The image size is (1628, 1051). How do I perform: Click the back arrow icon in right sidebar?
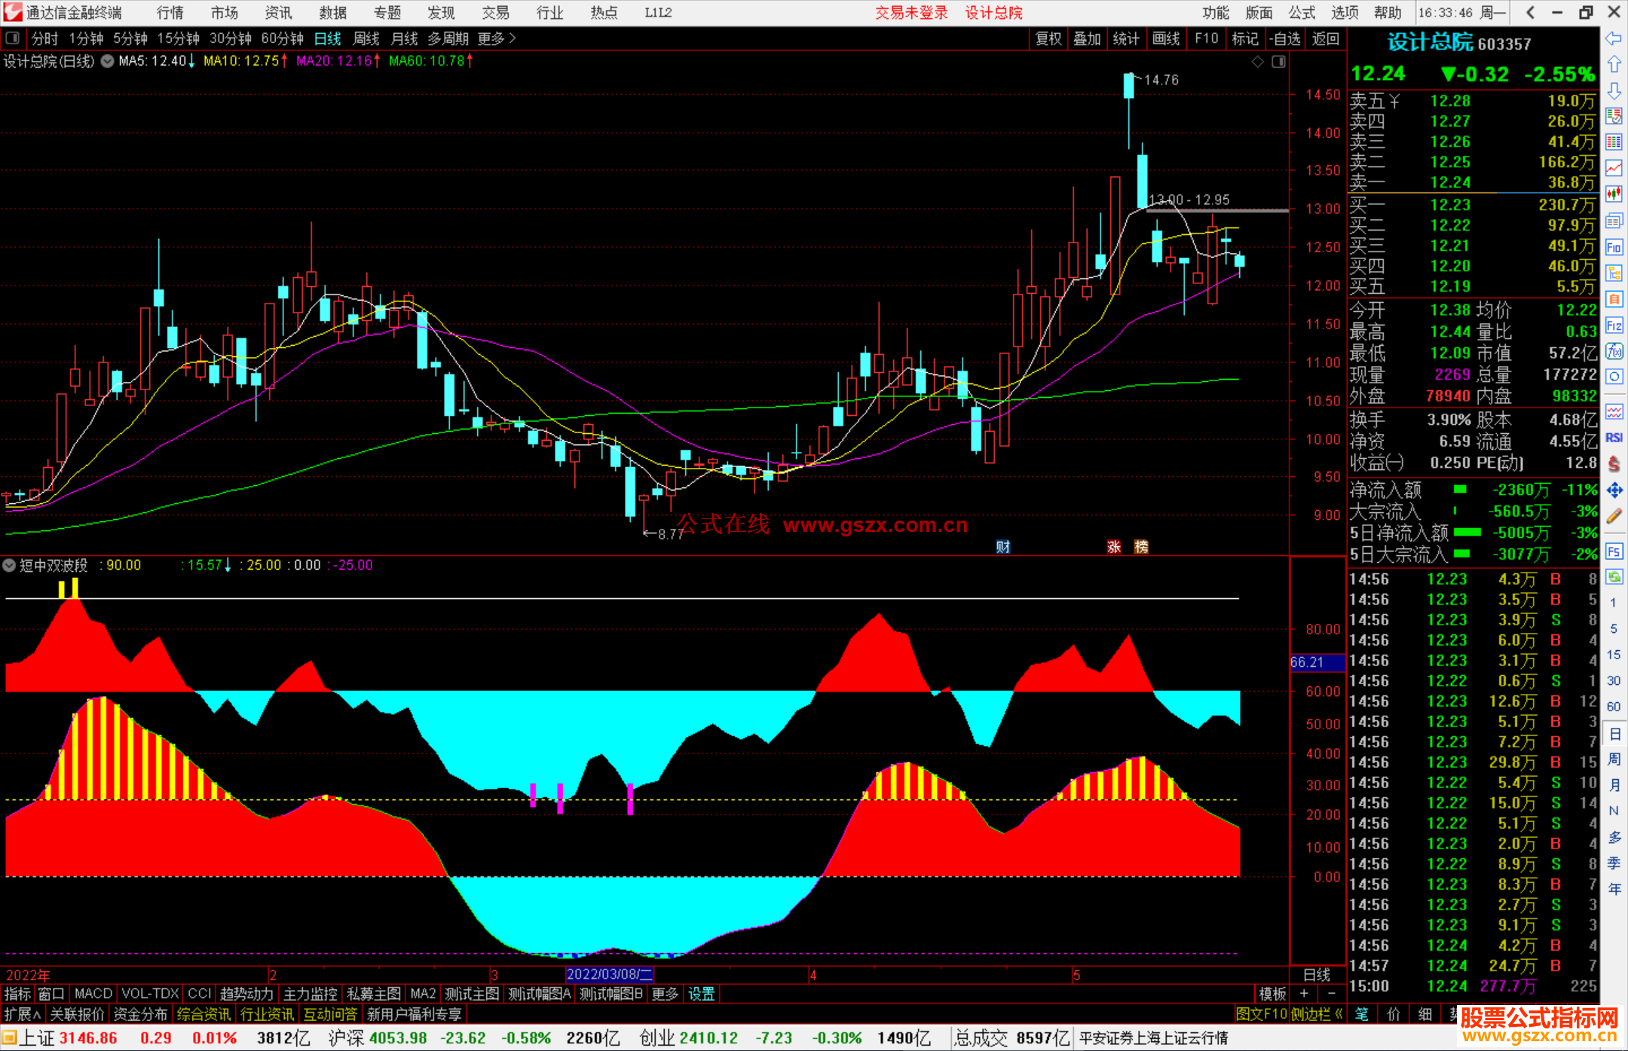[1614, 38]
